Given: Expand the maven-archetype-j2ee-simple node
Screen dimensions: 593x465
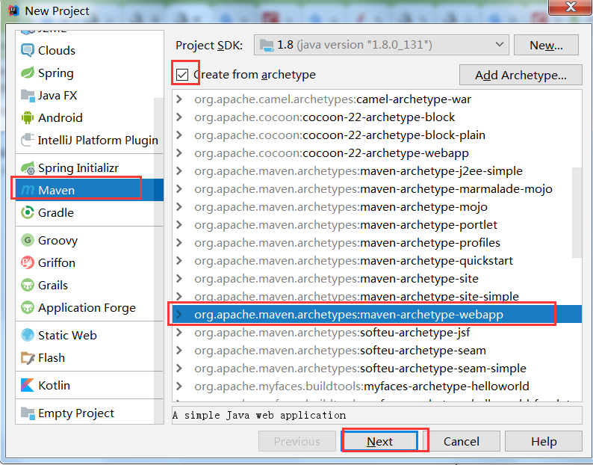Looking at the screenshot, I should pos(179,170).
